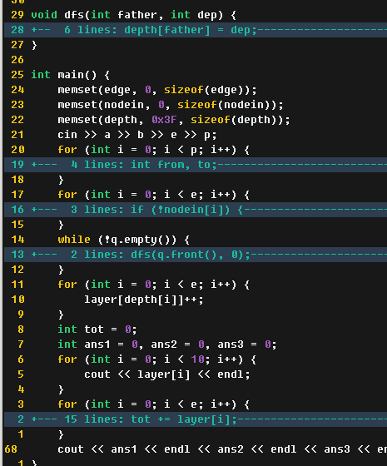Place cursor on "memset(nodein, 0, sizeof(nodein));"
387x466 pixels.
(x=171, y=105)
